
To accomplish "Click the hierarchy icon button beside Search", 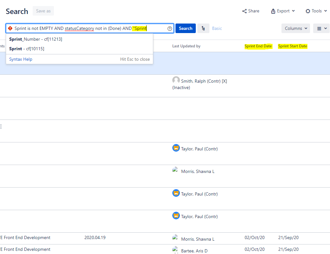I will point(203,28).
